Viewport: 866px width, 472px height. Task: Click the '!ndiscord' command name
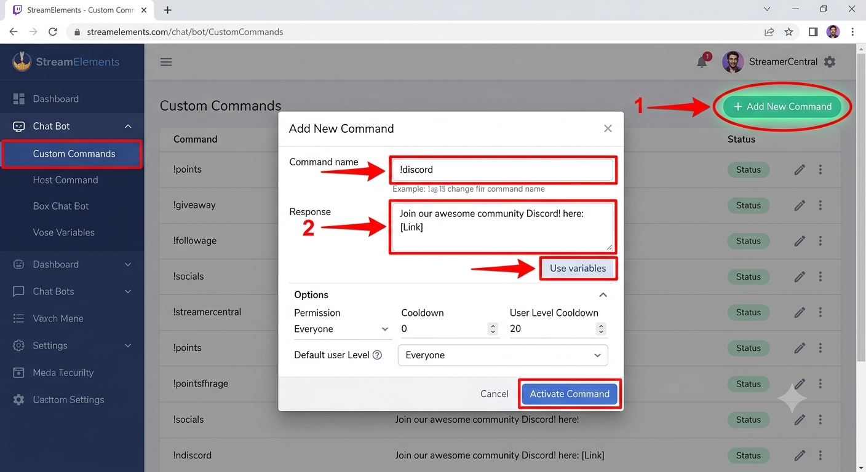193,455
